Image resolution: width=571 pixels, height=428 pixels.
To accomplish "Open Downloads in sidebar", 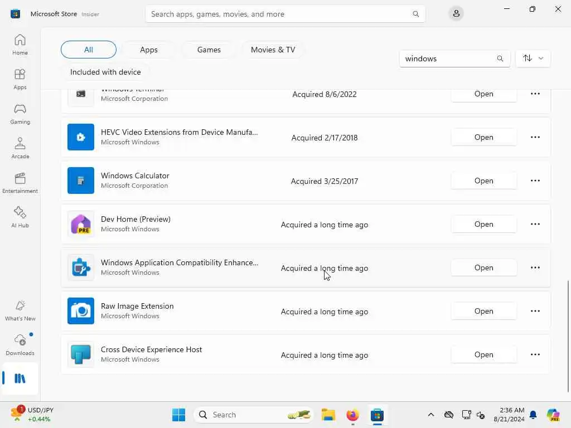I will point(20,345).
